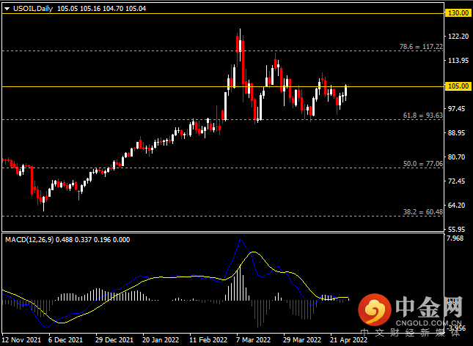
Task: Click the CNGOLD orange logo icon
Action: [374, 309]
